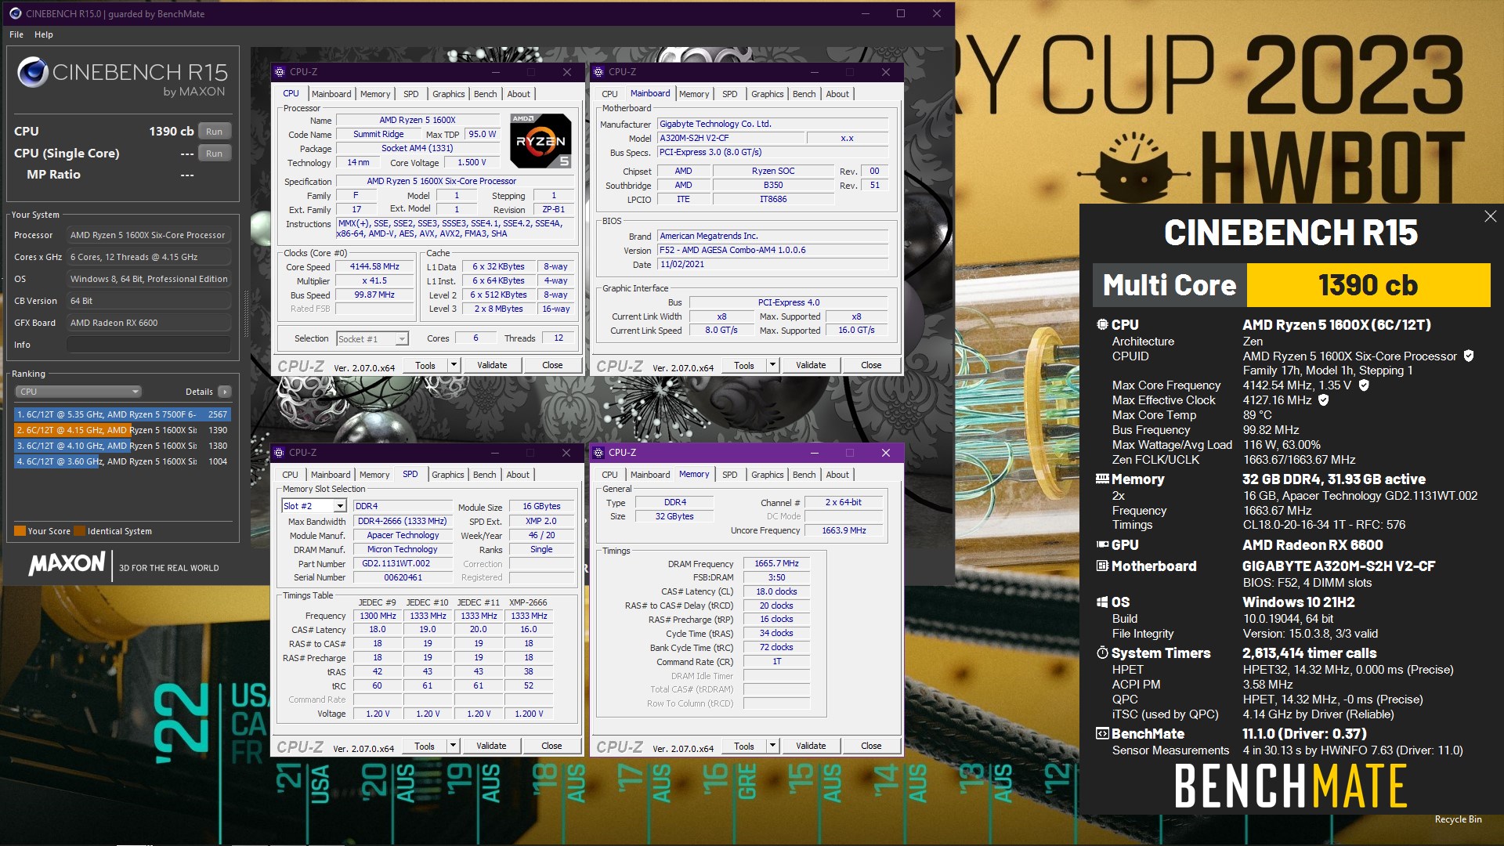1504x846 pixels.
Task: Select ranking row with score 1004
Action: tap(122, 461)
